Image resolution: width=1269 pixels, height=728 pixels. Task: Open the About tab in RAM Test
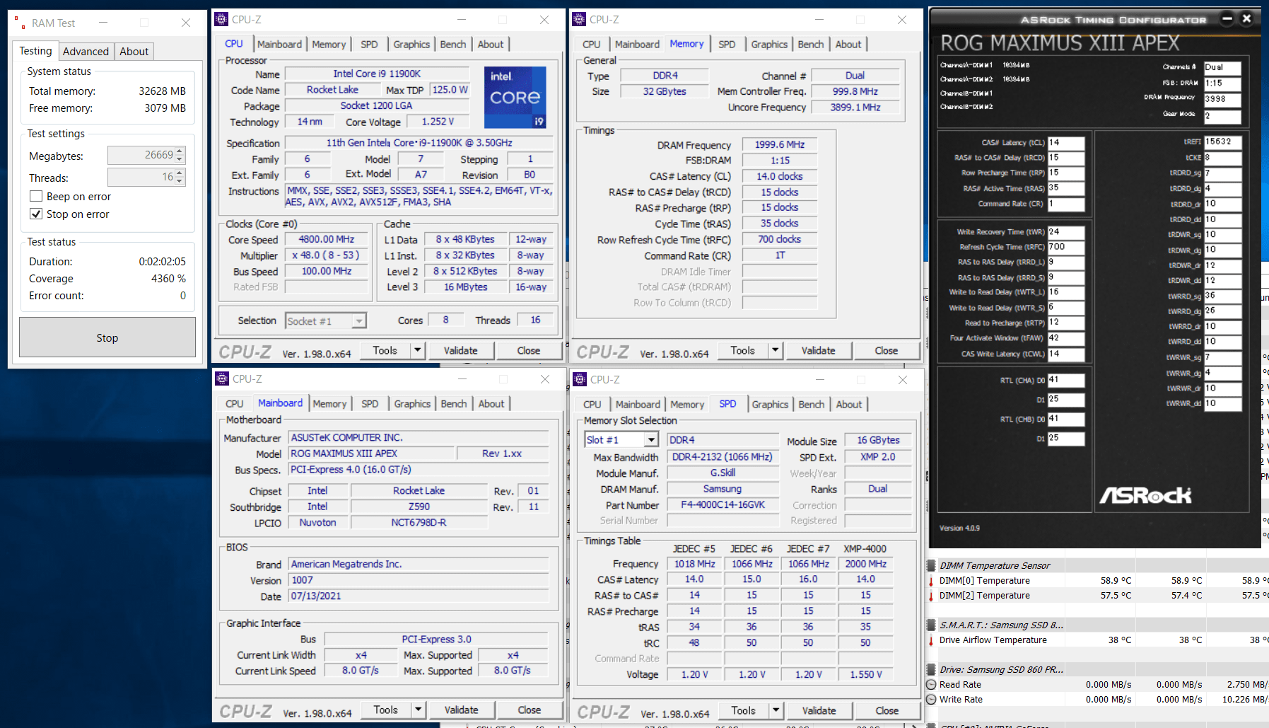[x=134, y=51]
